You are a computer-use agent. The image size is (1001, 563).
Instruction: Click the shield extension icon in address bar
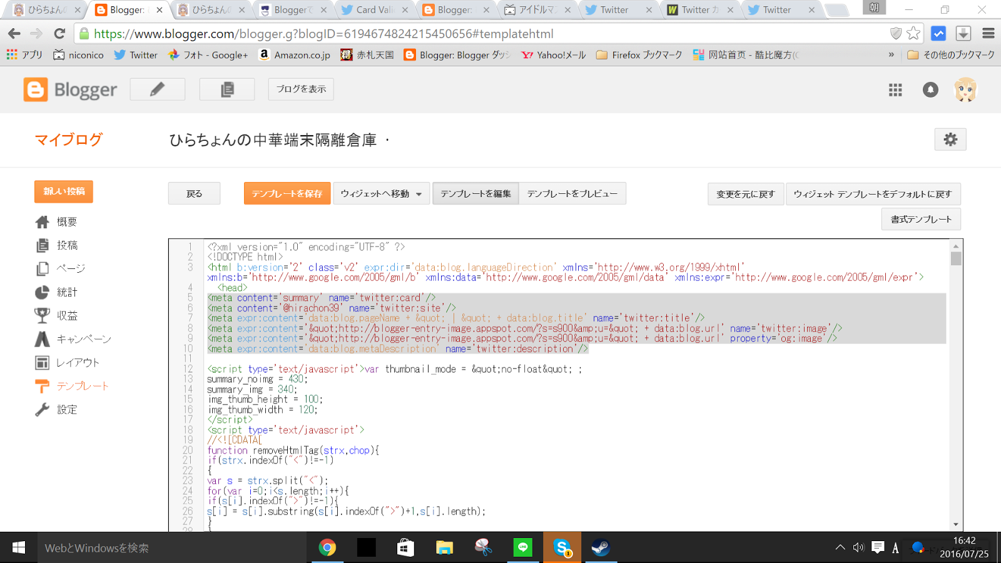pos(896,34)
